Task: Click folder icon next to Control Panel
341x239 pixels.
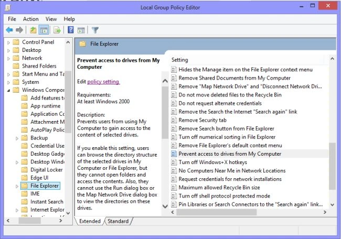Action: [16, 42]
